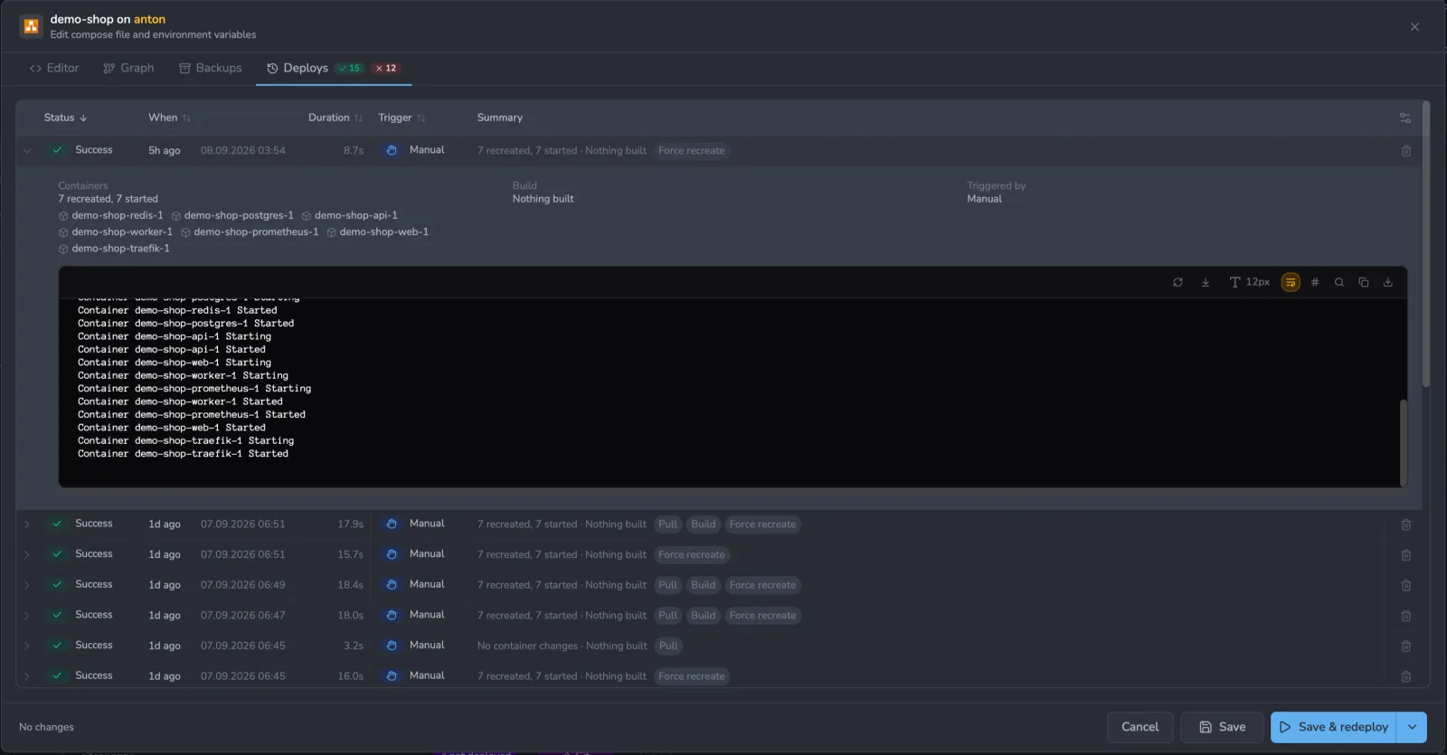Delete the 07.09.2026 06:49 deploy entry
The height and width of the screenshot is (755, 1447).
[x=1406, y=585]
